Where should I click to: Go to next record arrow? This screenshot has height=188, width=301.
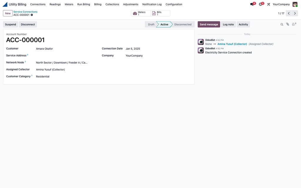coord(295,13)
